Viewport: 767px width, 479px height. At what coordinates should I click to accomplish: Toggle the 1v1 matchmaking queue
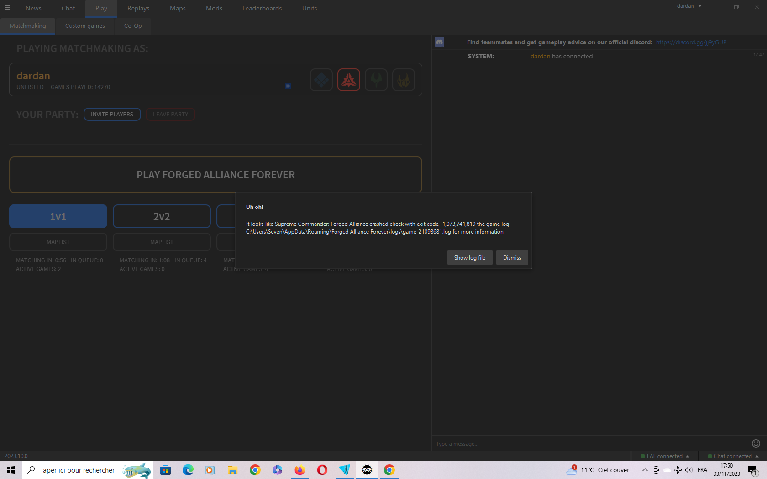[58, 216]
